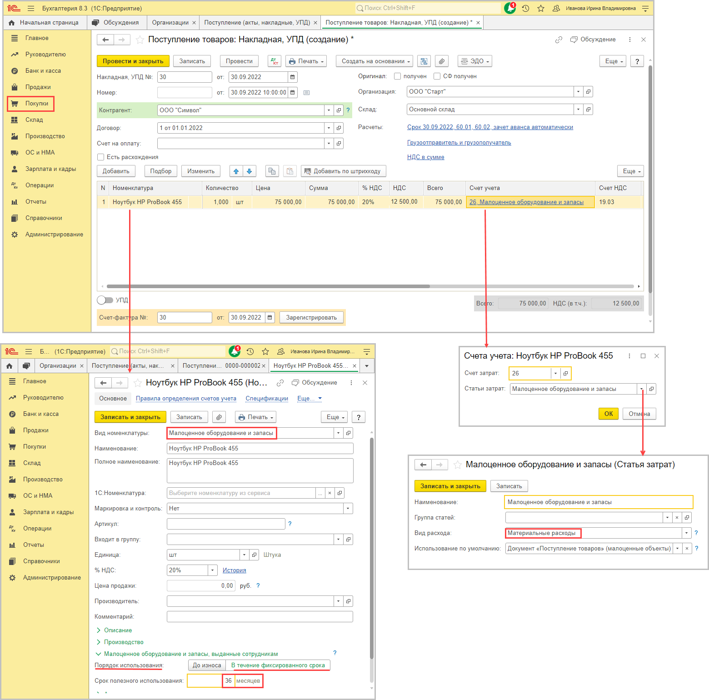709x700 pixels.
Task: Add document to favorites via title star
Action: [140, 40]
